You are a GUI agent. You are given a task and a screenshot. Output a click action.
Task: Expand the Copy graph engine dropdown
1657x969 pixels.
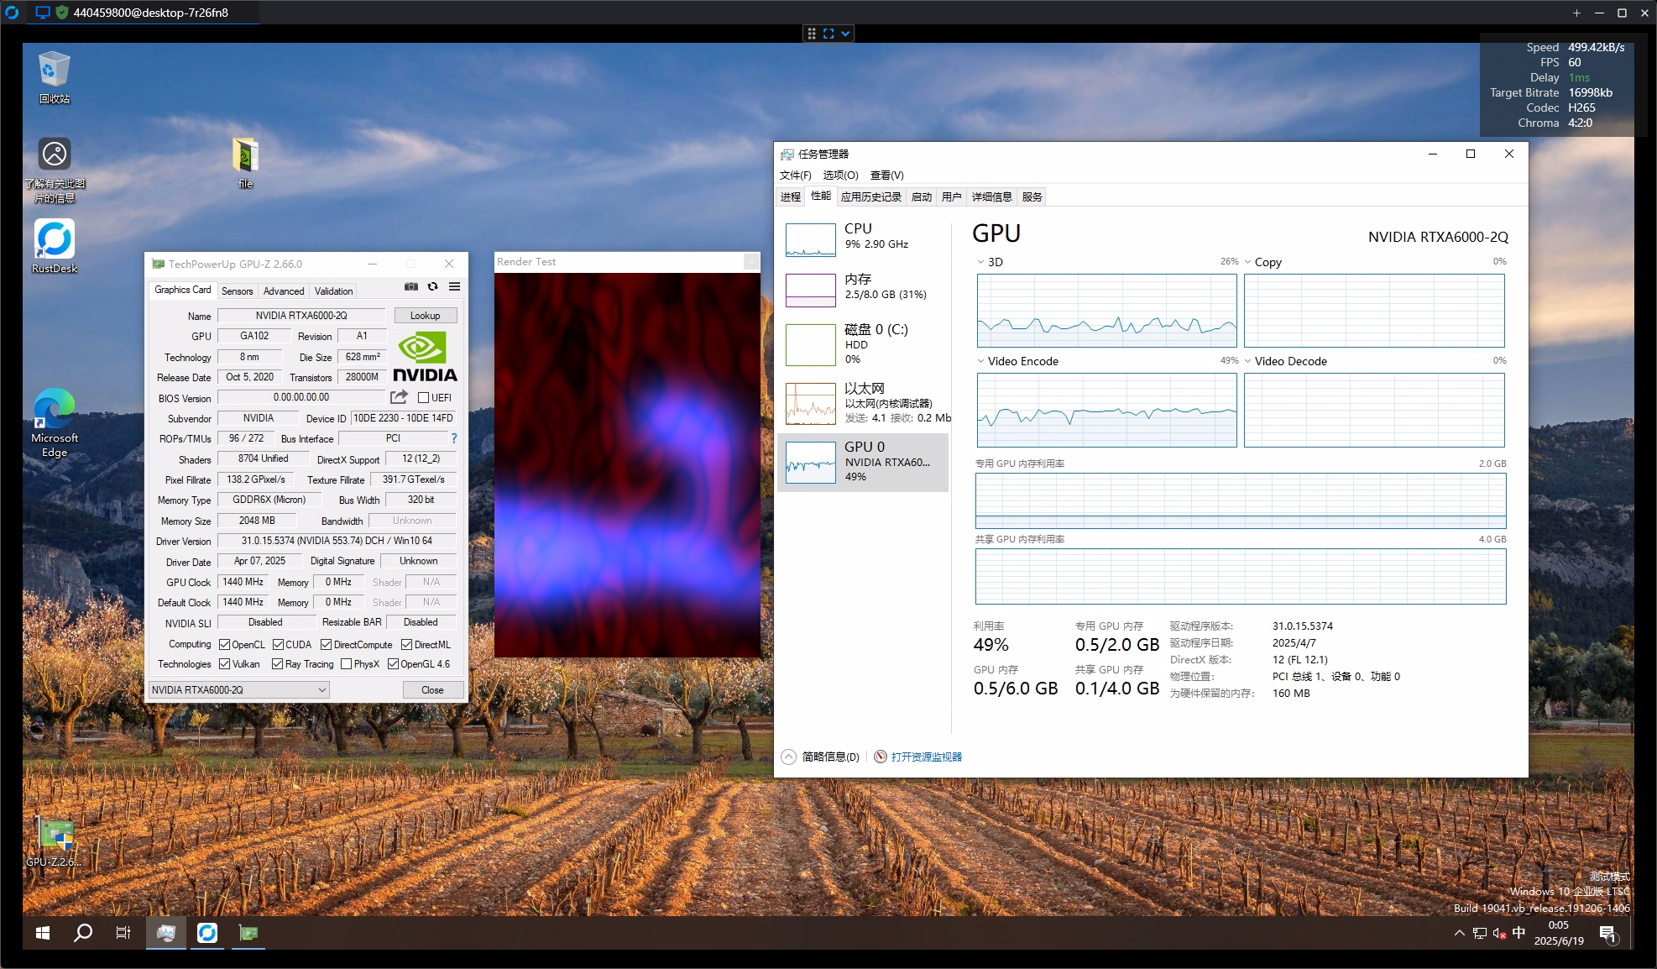pos(1248,262)
